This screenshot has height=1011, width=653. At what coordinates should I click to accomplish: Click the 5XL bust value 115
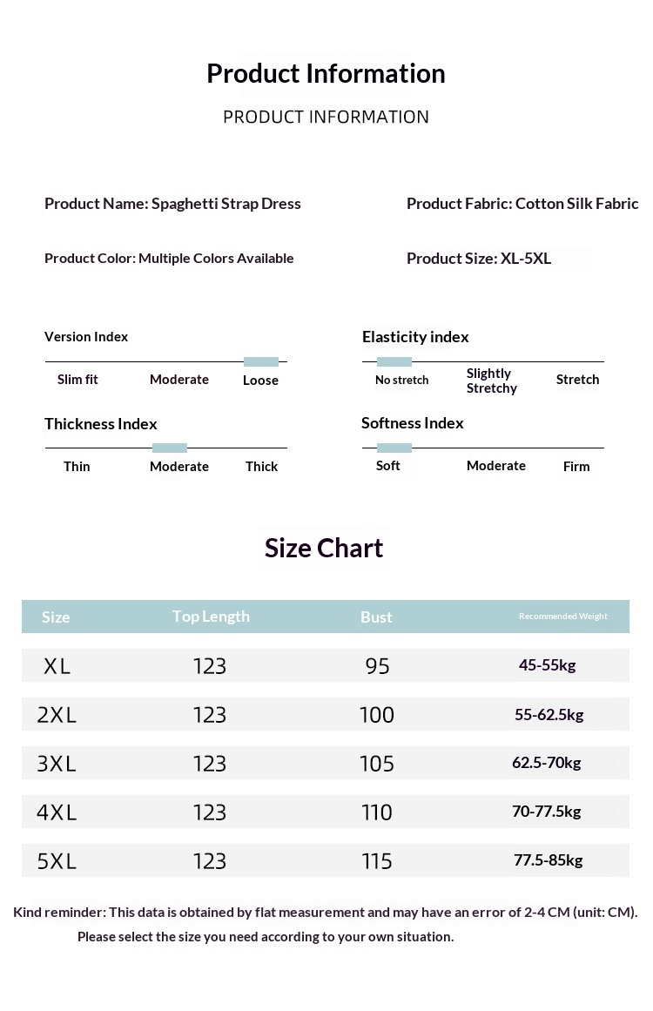pos(377,861)
